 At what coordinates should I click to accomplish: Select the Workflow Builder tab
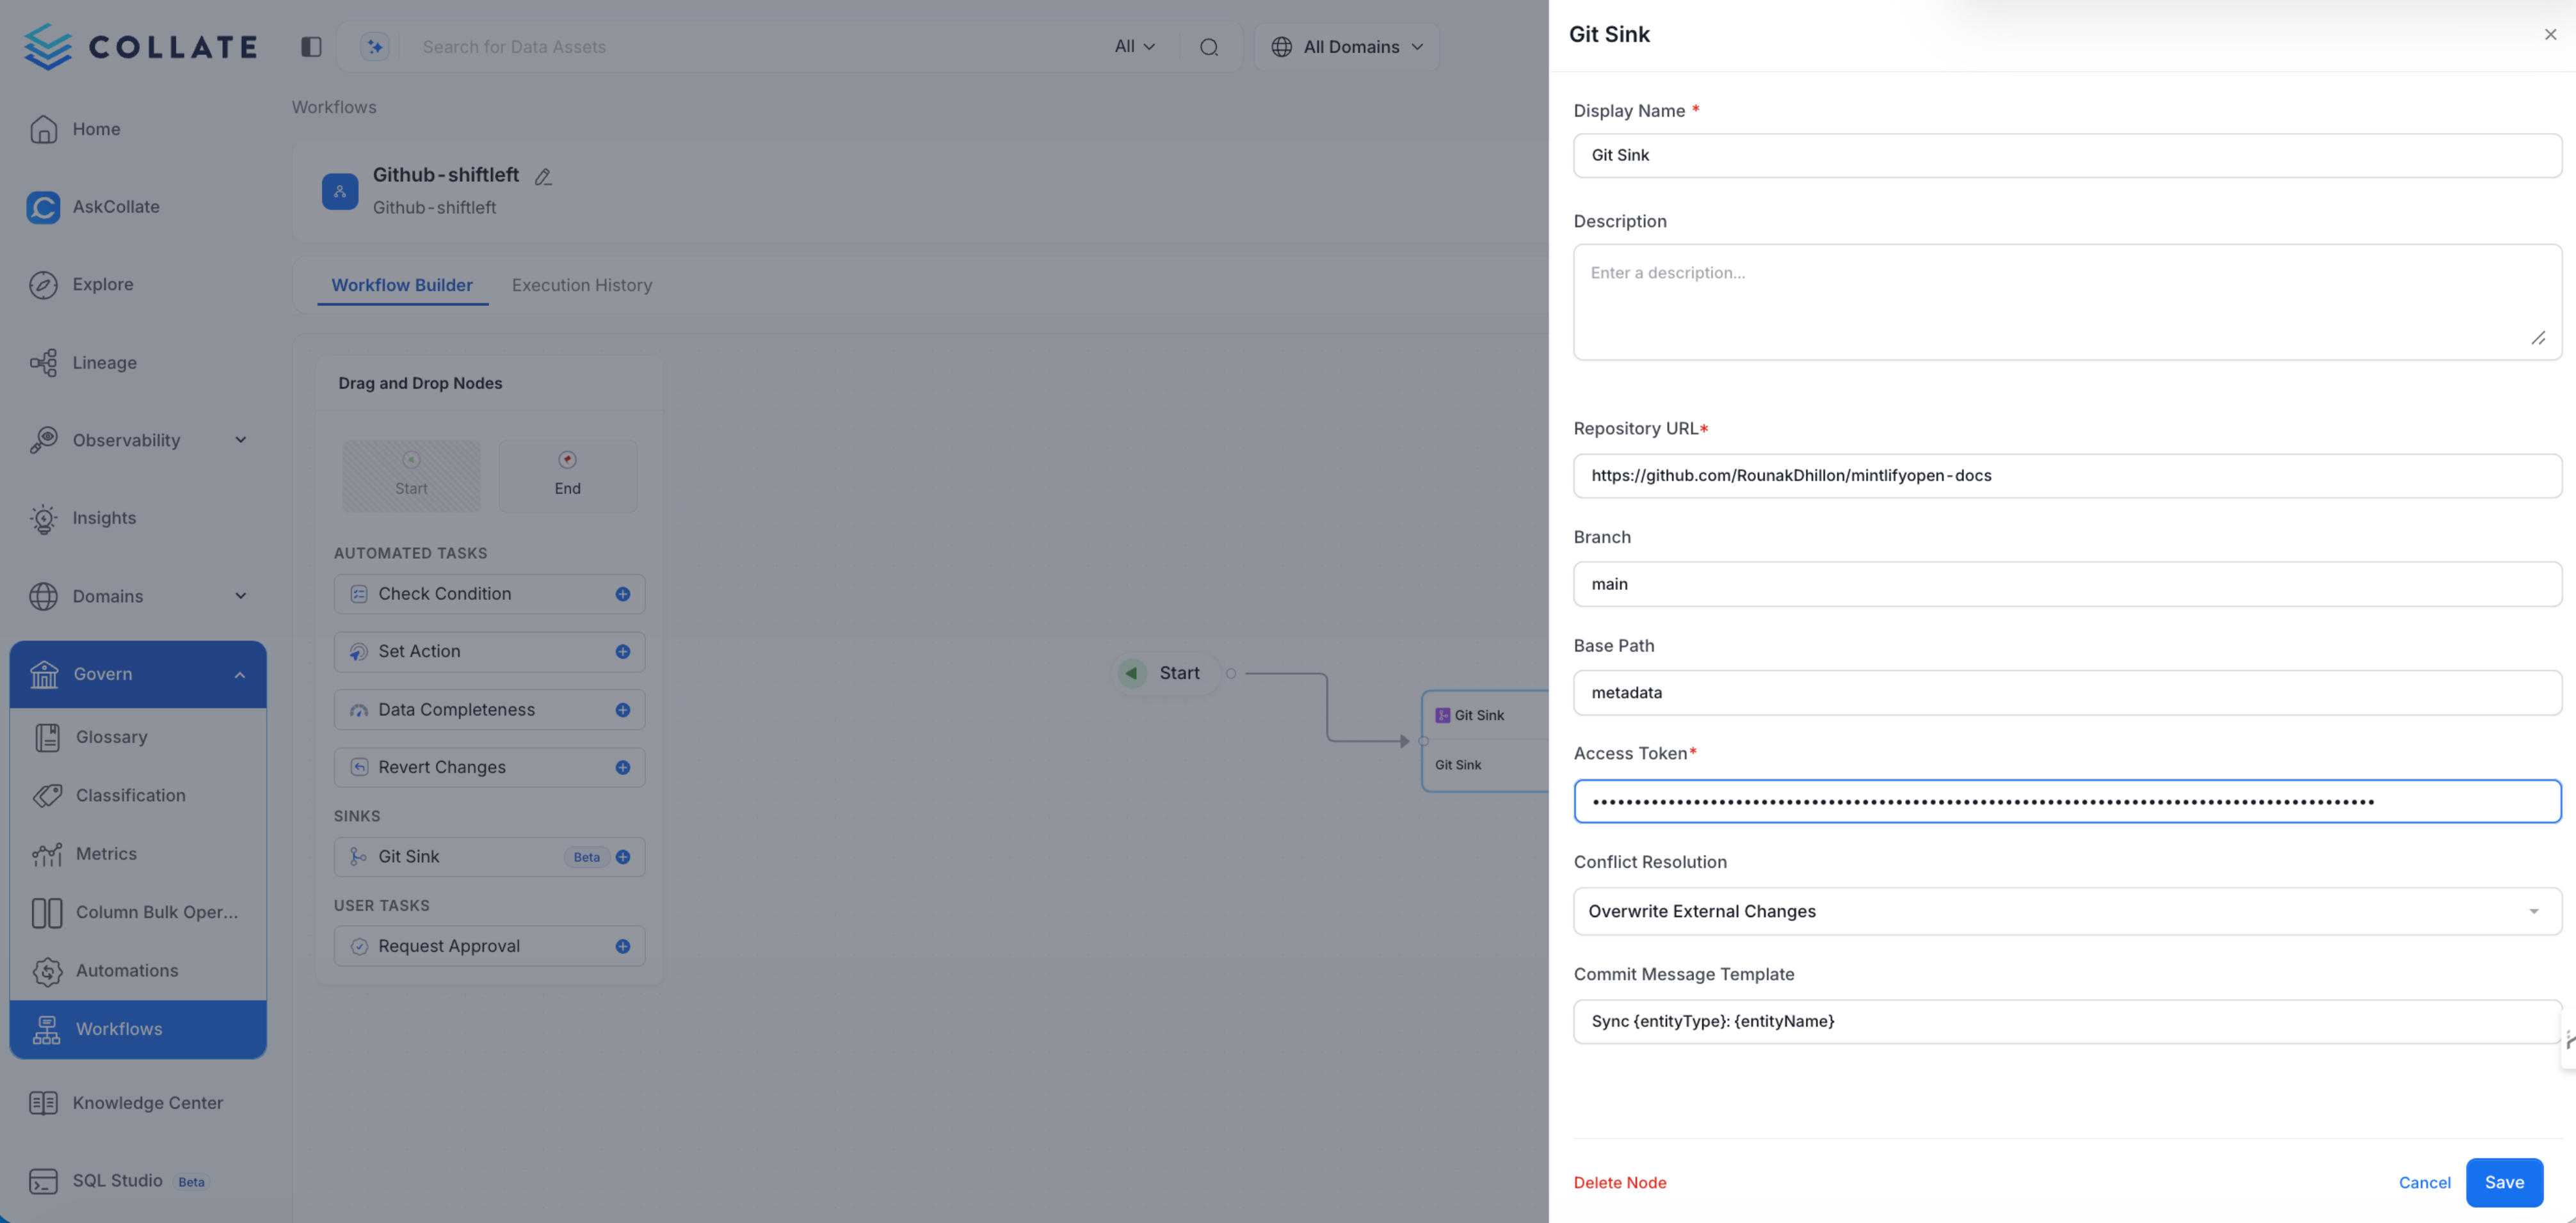[402, 285]
